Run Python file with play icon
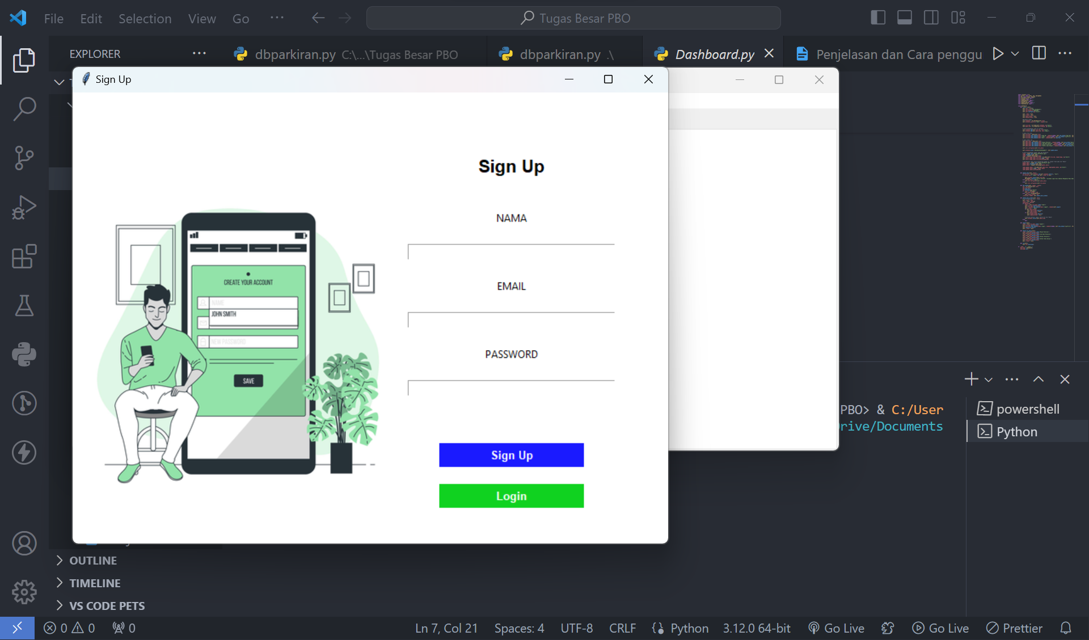The image size is (1089, 640). coord(998,54)
